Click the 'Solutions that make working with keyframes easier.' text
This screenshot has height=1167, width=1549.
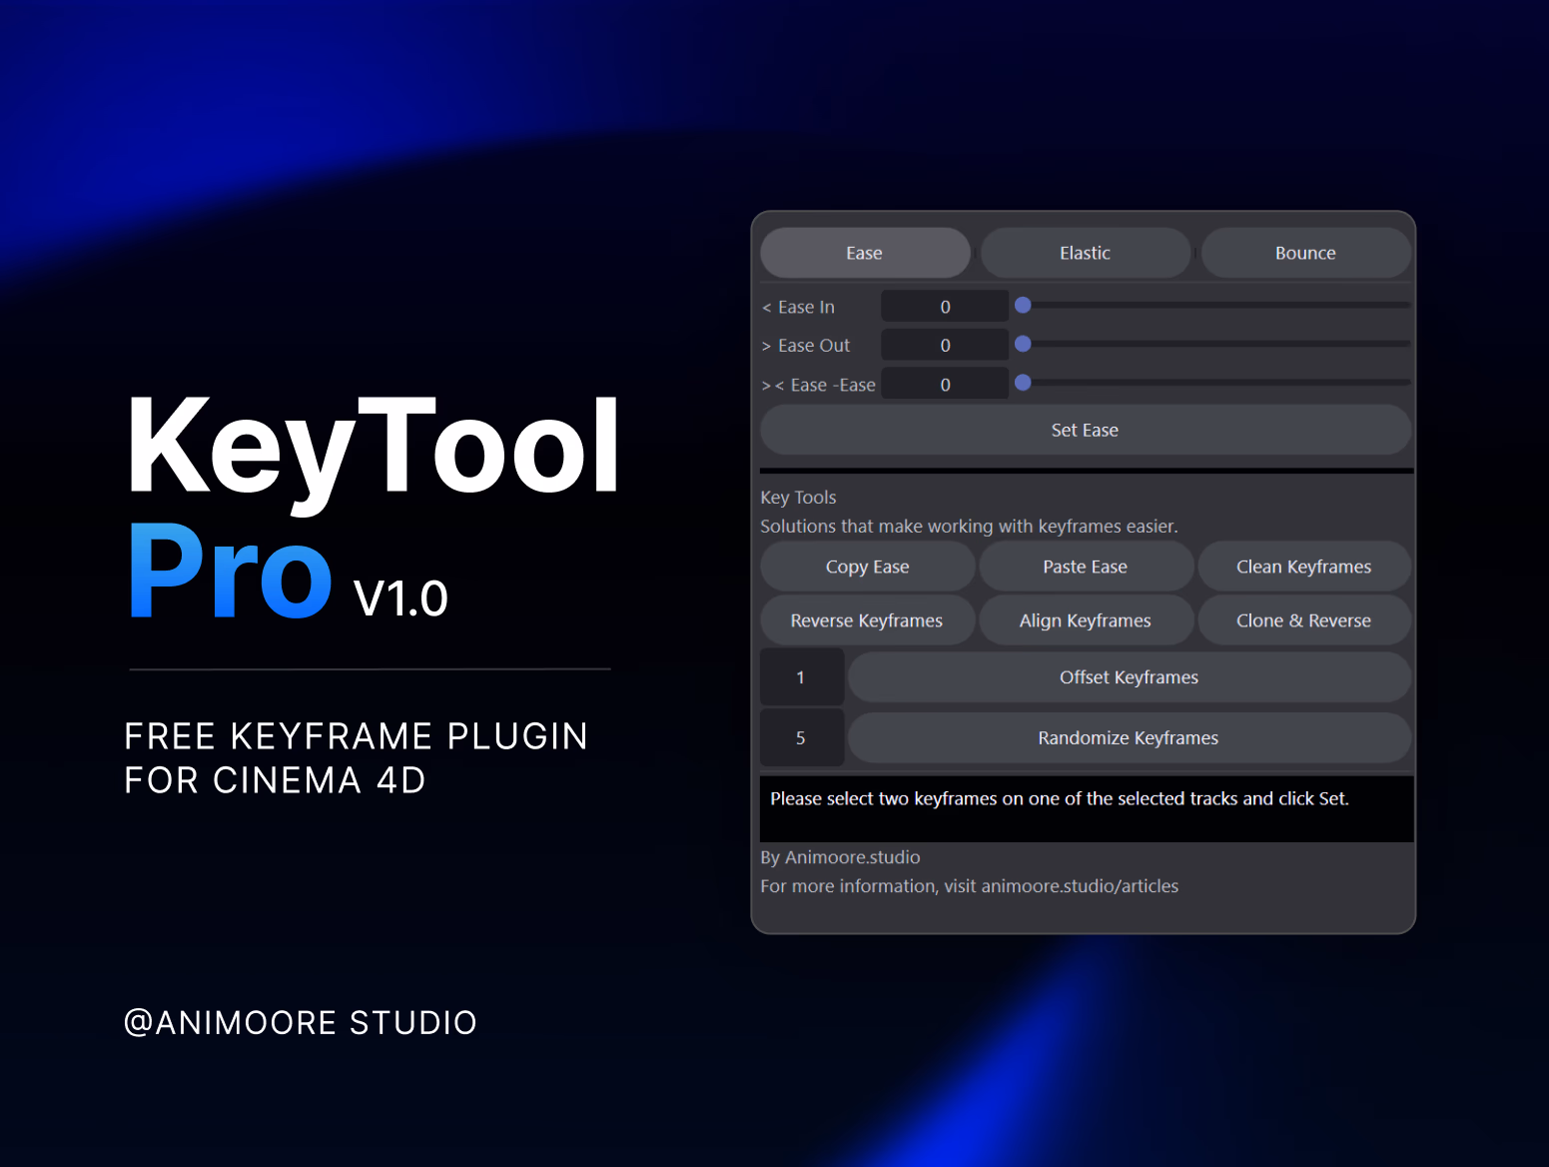point(969,527)
